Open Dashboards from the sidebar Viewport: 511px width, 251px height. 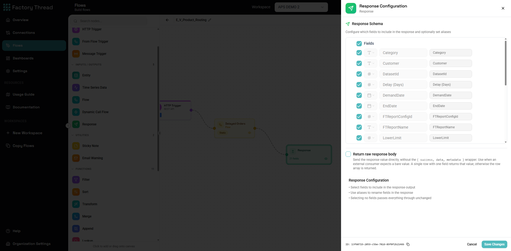pos(34,58)
